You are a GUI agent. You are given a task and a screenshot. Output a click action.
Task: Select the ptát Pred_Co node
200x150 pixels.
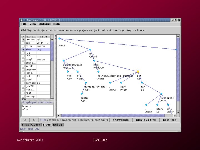pos(94,61)
